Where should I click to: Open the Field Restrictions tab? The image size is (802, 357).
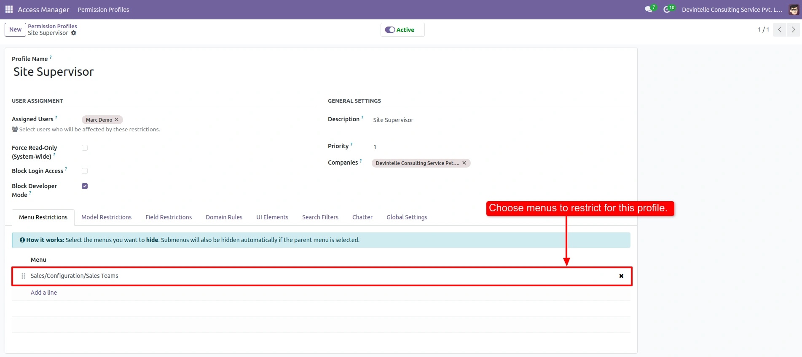pos(169,217)
